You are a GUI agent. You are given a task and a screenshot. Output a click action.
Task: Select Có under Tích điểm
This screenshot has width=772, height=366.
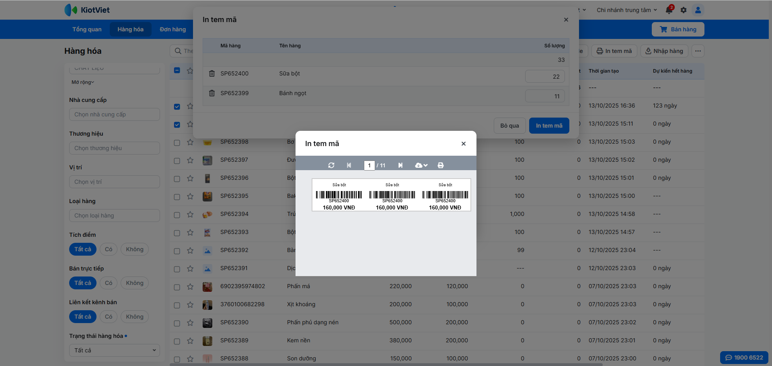(109, 249)
